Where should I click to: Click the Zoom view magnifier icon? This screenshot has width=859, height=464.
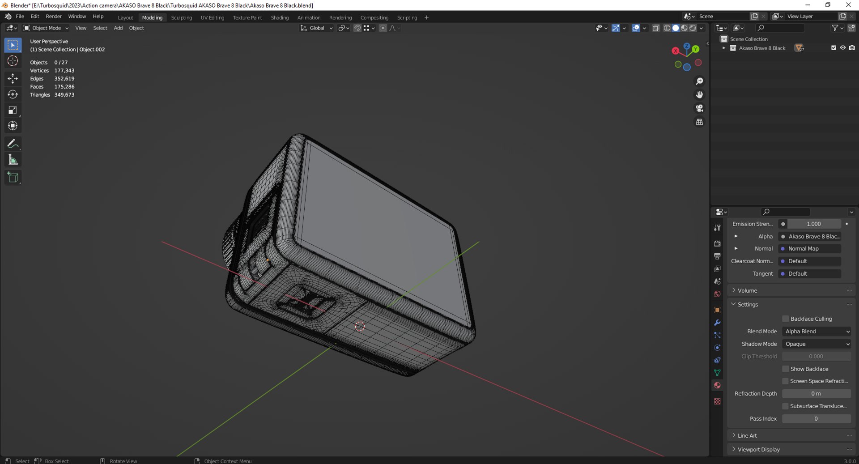699,81
